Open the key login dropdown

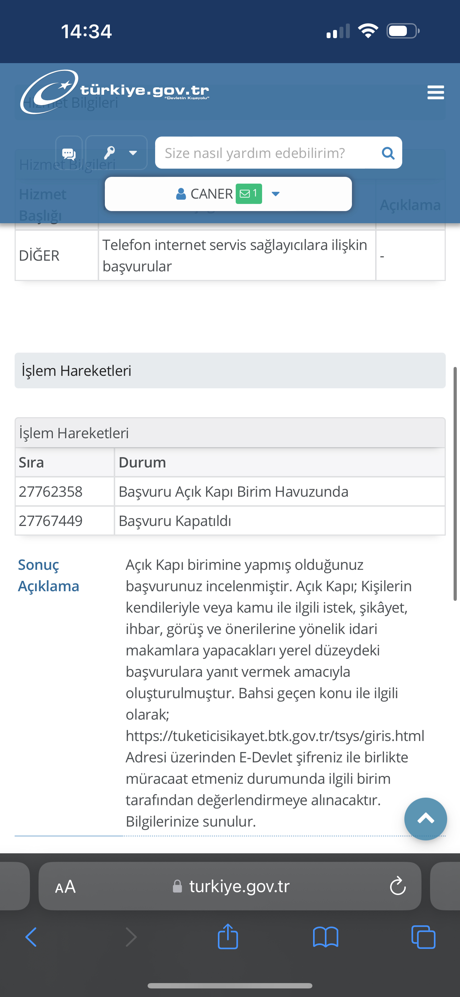[x=117, y=153]
